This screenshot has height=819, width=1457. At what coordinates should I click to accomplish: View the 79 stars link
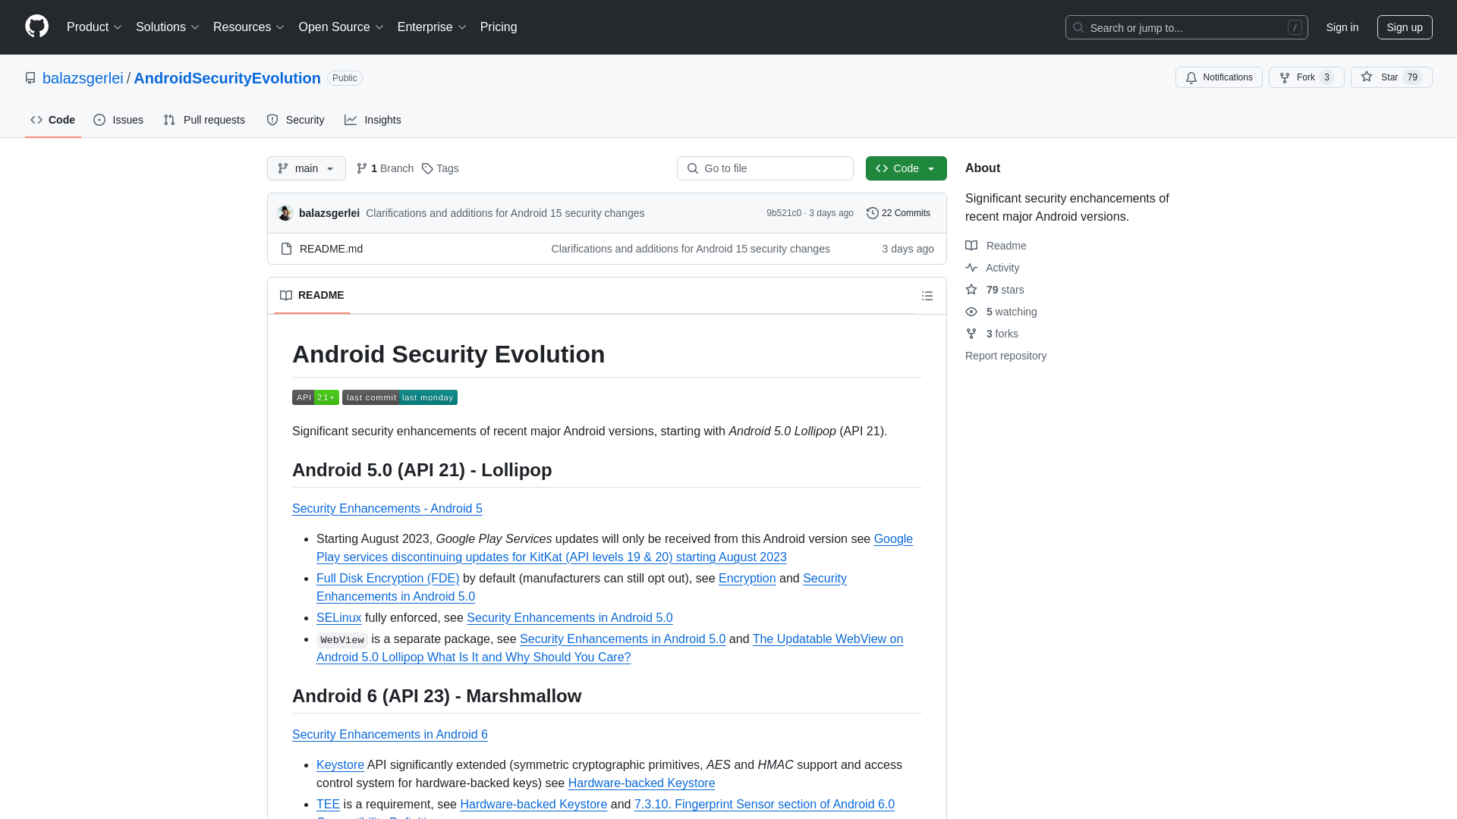(x=995, y=290)
